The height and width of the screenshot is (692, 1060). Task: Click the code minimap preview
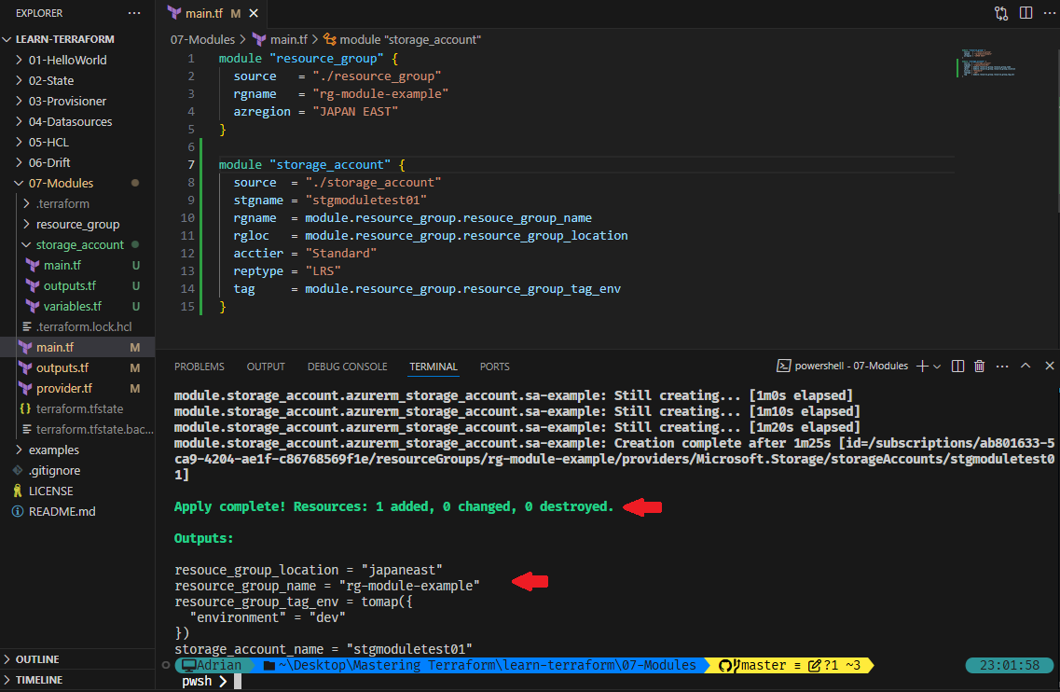[x=988, y=62]
